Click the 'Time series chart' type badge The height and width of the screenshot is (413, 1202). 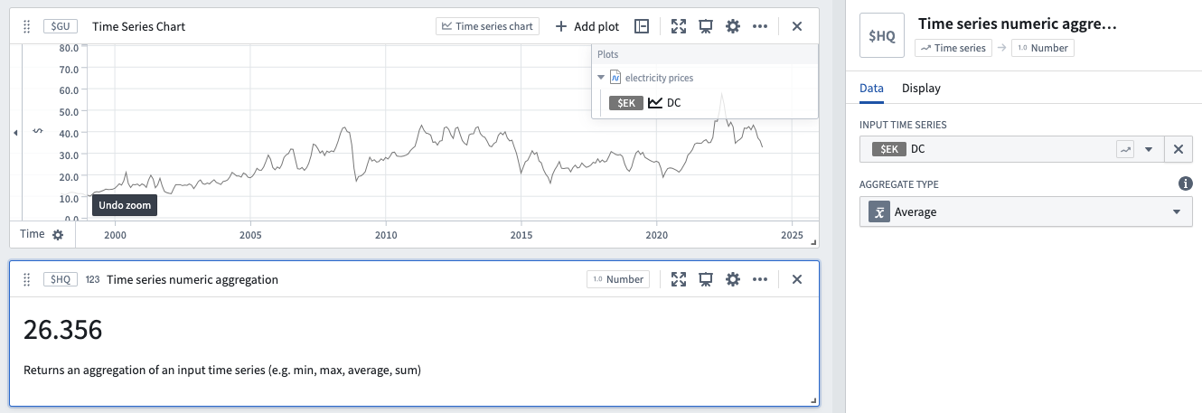click(x=487, y=26)
